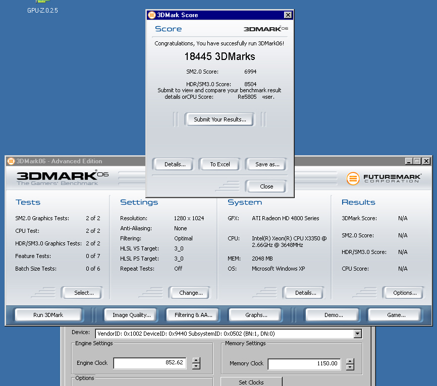Viewport: 437px width, 386px height.
Task: Click Feature Tests 0 of 7 value
Action: coord(93,256)
